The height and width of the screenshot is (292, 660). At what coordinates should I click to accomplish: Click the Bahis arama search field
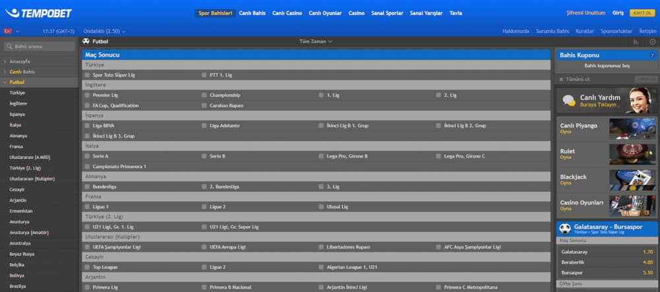point(39,47)
